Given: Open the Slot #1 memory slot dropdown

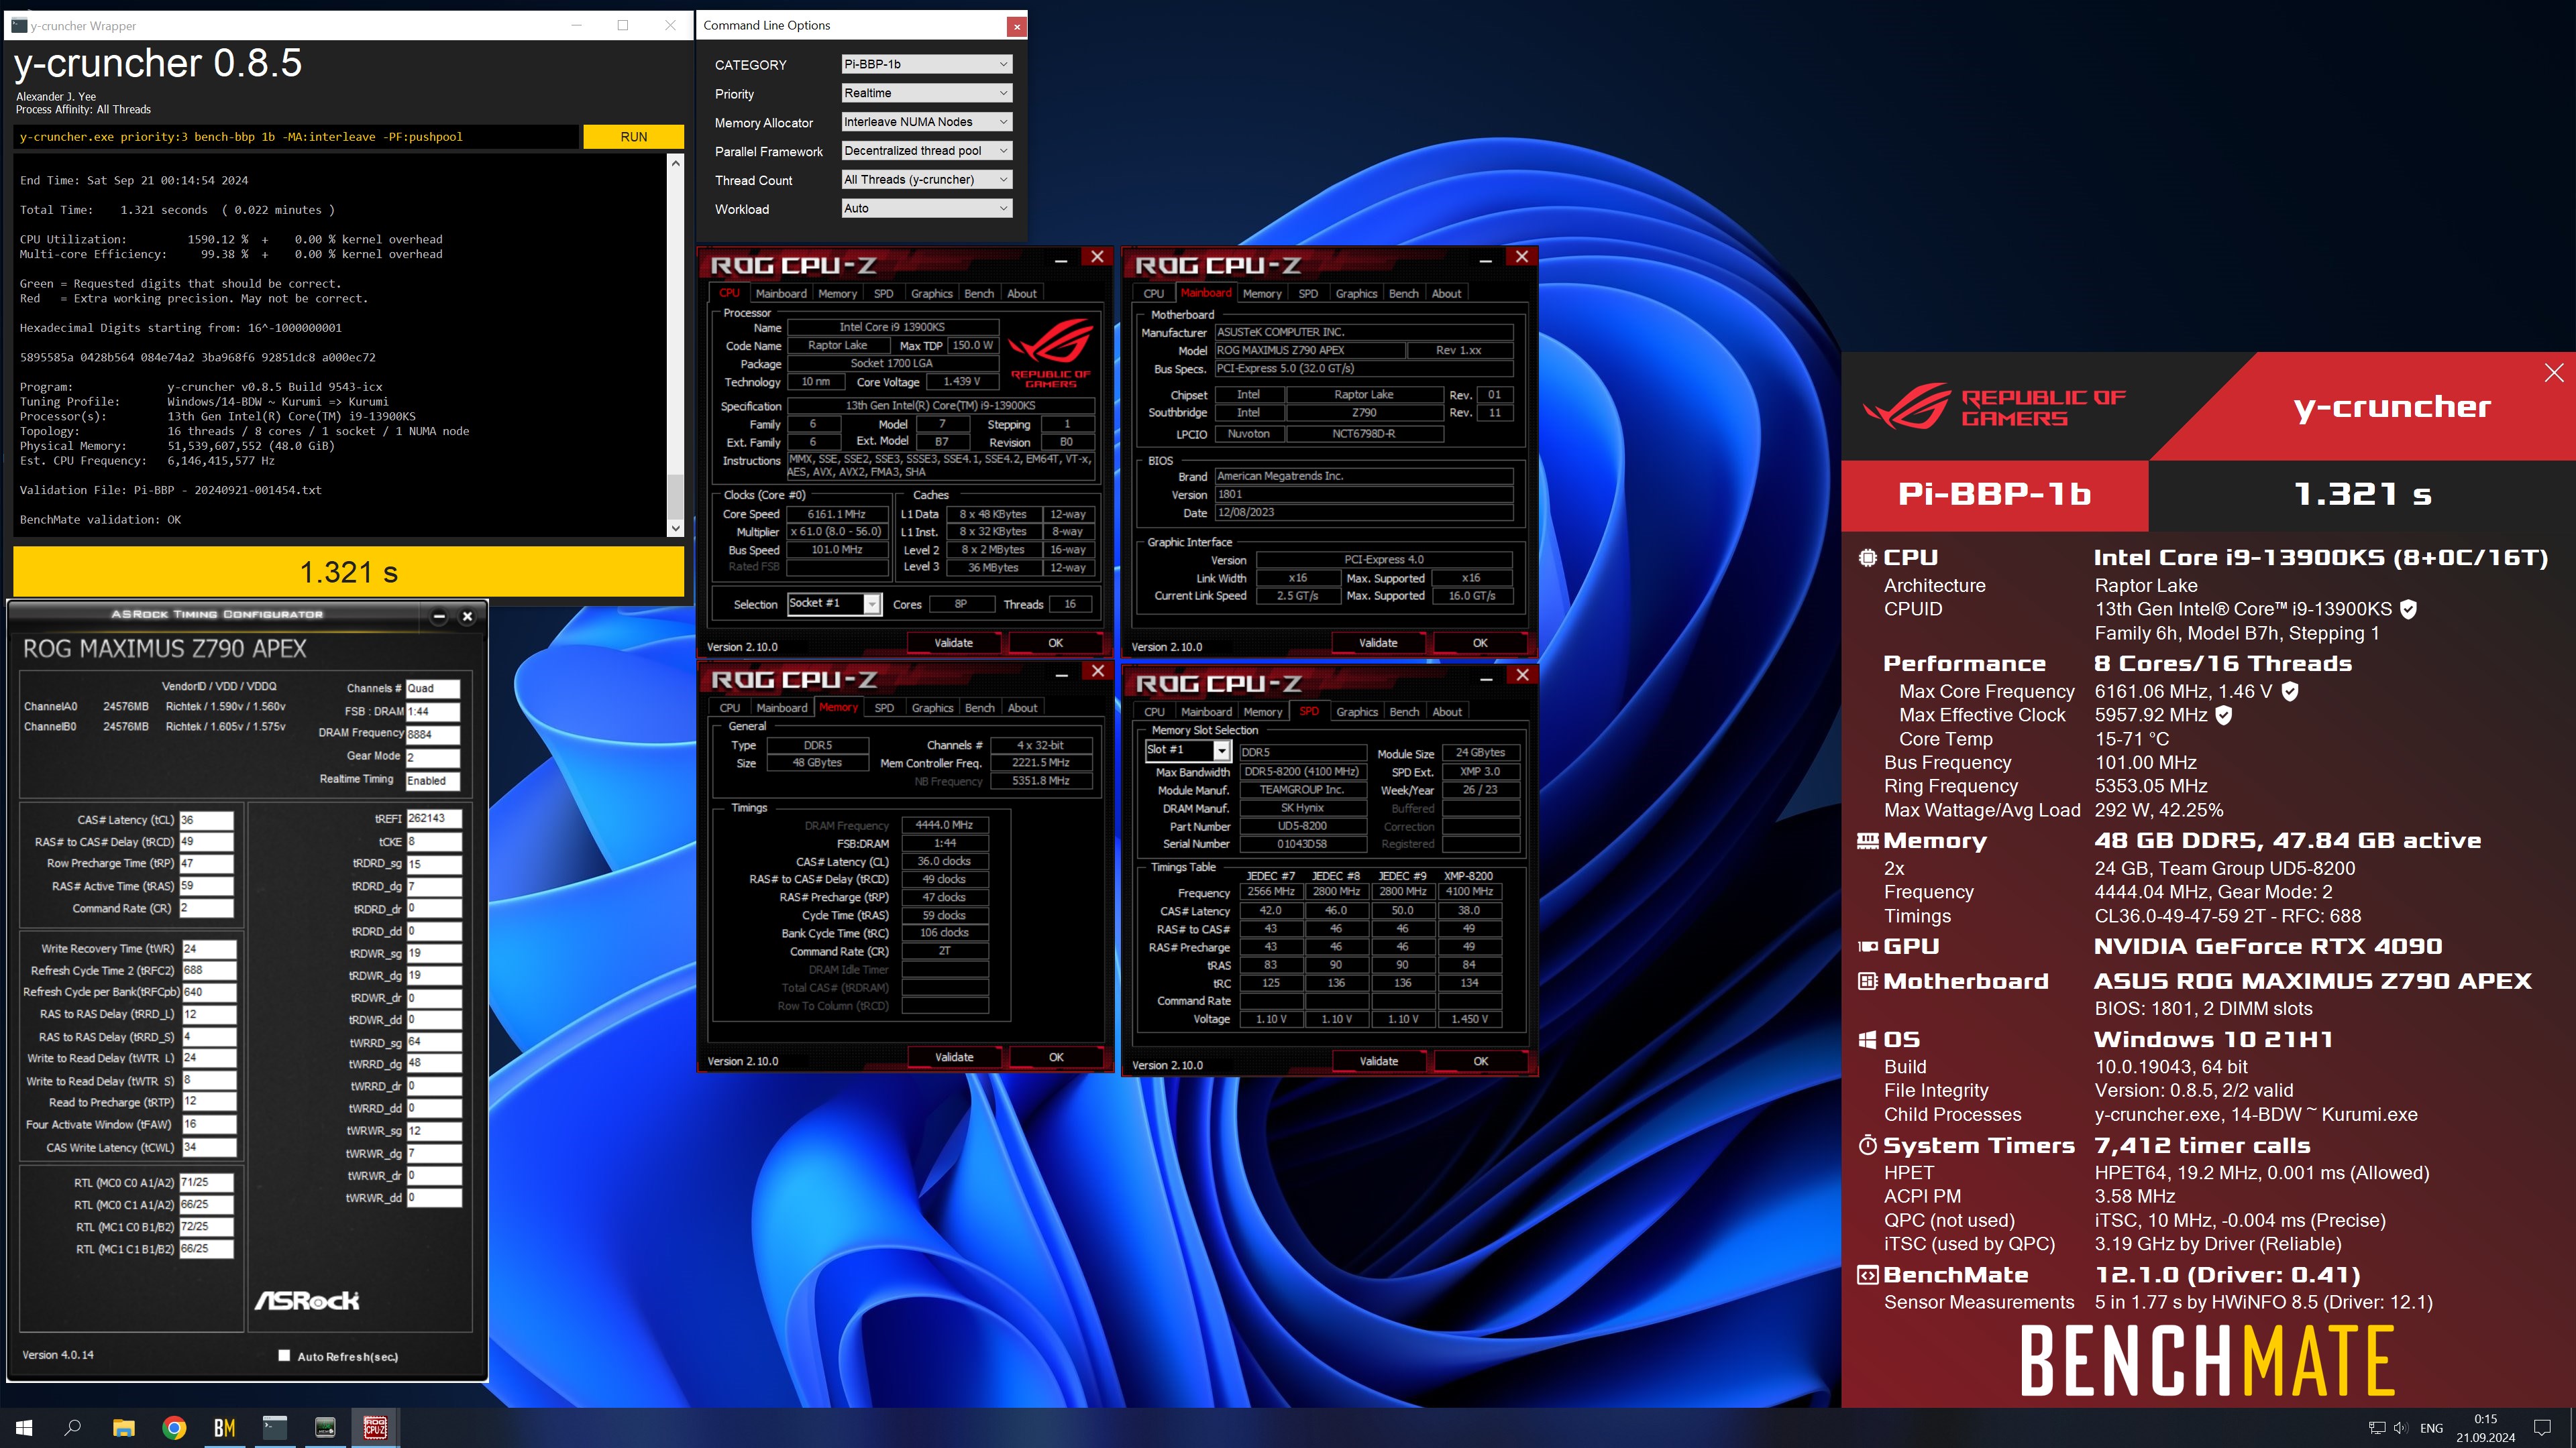Looking at the screenshot, I should pos(1187,749).
